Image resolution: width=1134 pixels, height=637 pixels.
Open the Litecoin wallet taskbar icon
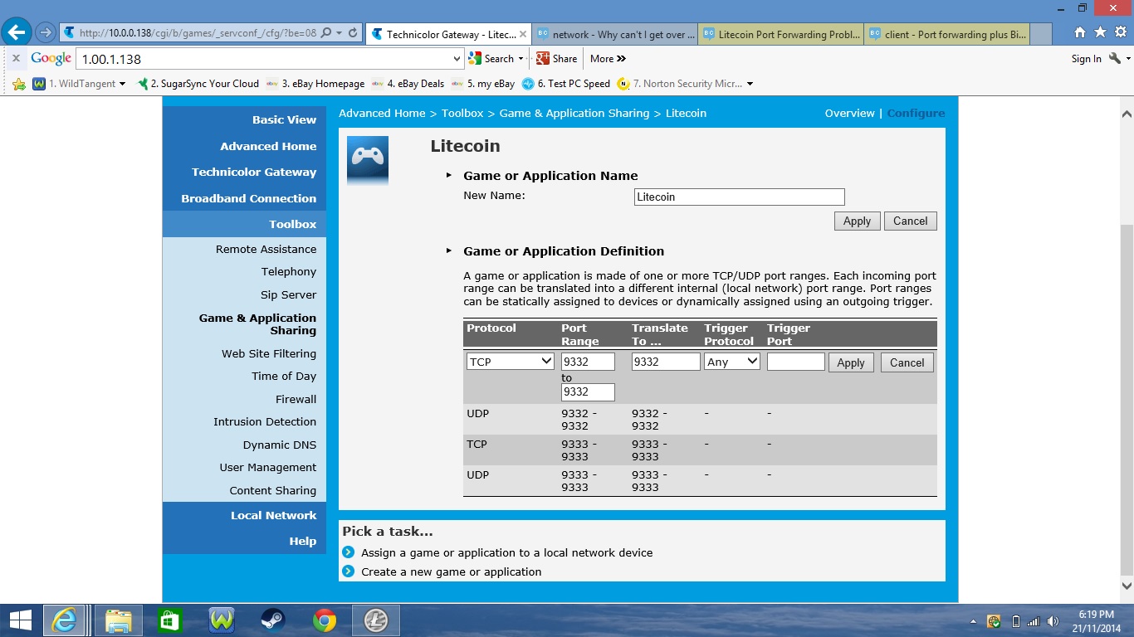pos(376,620)
